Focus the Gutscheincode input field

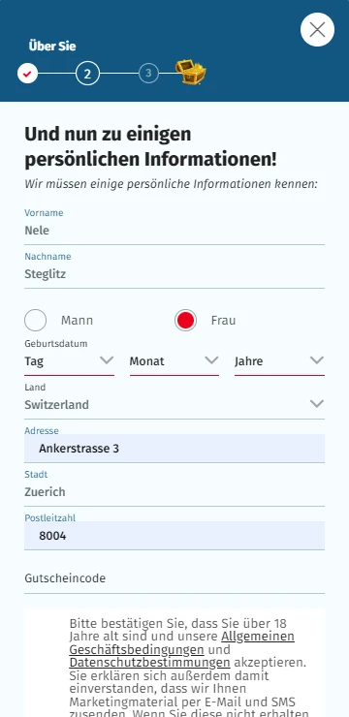click(x=174, y=578)
